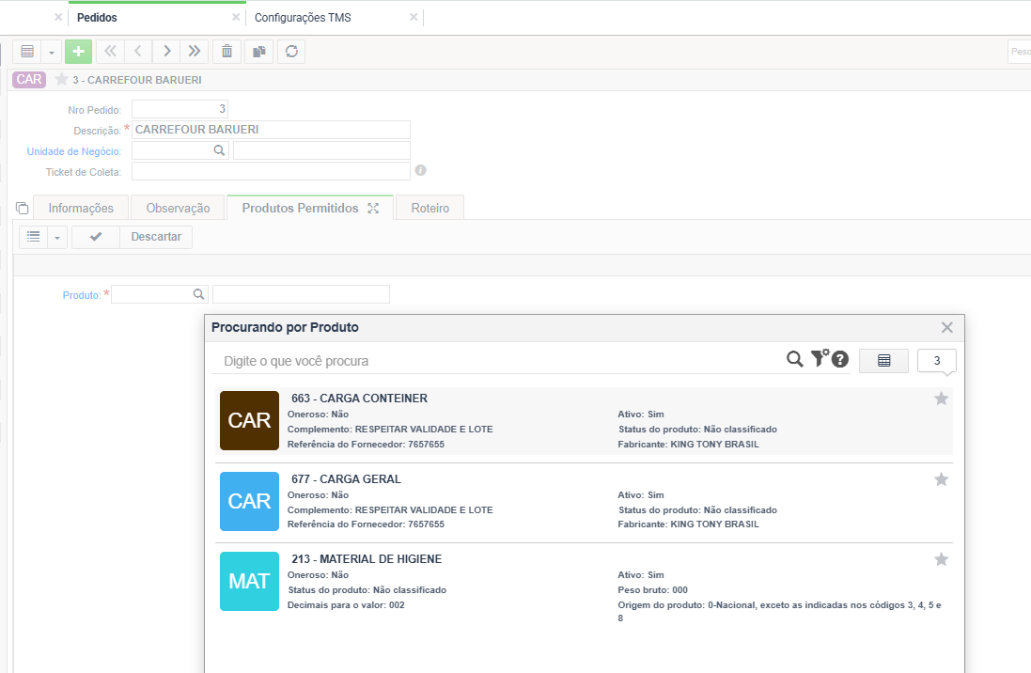Favorite star for 663 - CARGA CONTEINER
Viewport: 1031px width, 673px height.
941,399
